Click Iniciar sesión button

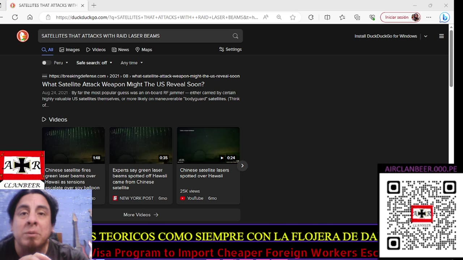coord(400,17)
